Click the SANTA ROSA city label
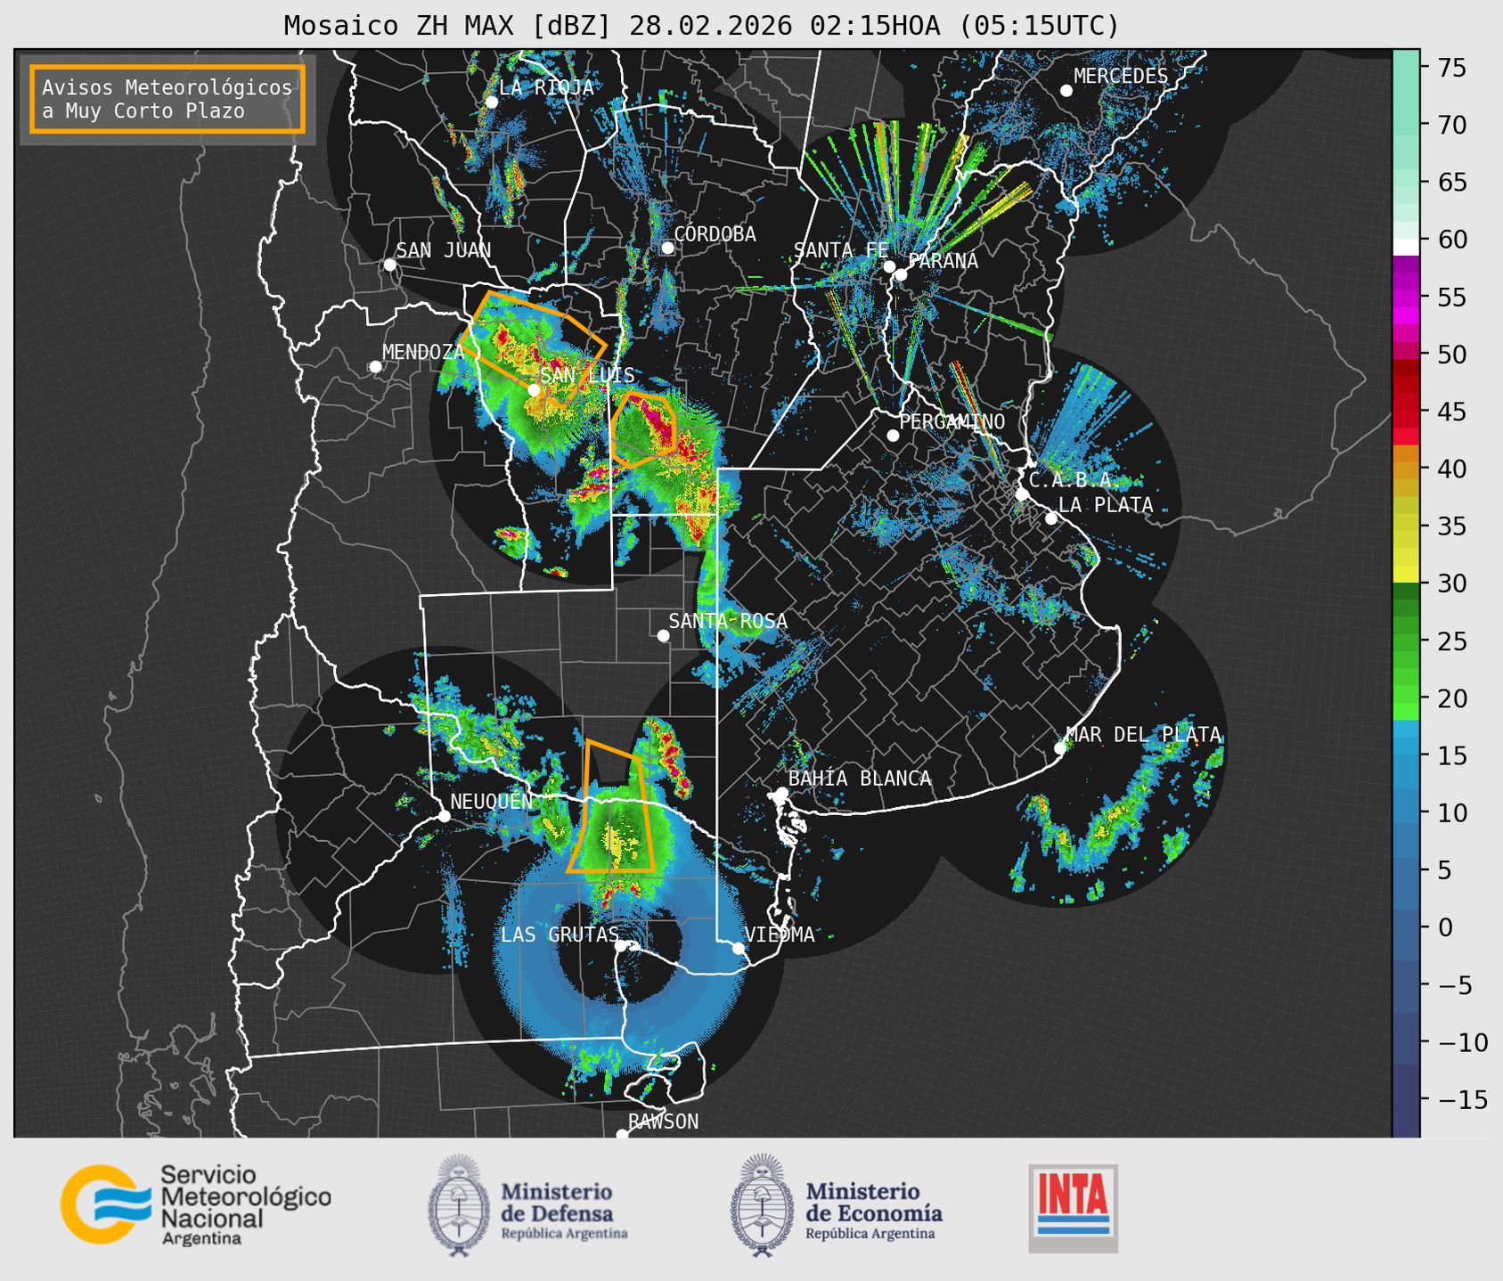Viewport: 1503px width, 1281px height. coord(728,621)
